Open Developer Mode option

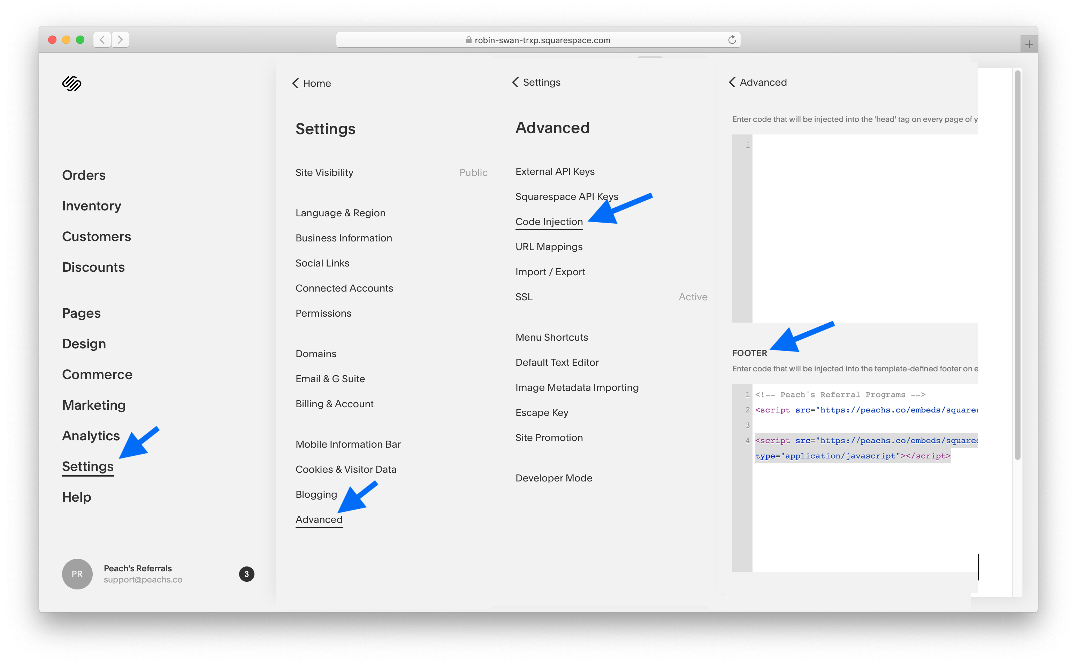point(554,478)
